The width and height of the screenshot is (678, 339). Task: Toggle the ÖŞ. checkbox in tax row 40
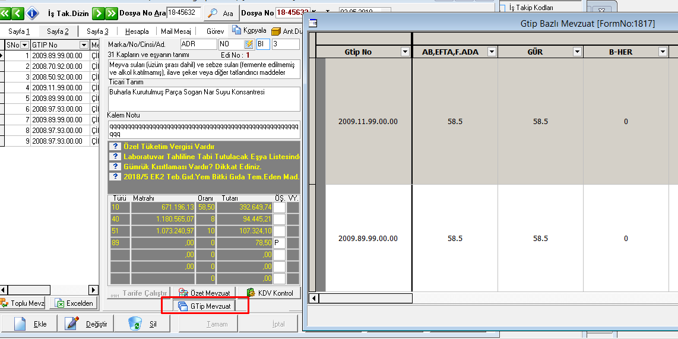(x=279, y=219)
